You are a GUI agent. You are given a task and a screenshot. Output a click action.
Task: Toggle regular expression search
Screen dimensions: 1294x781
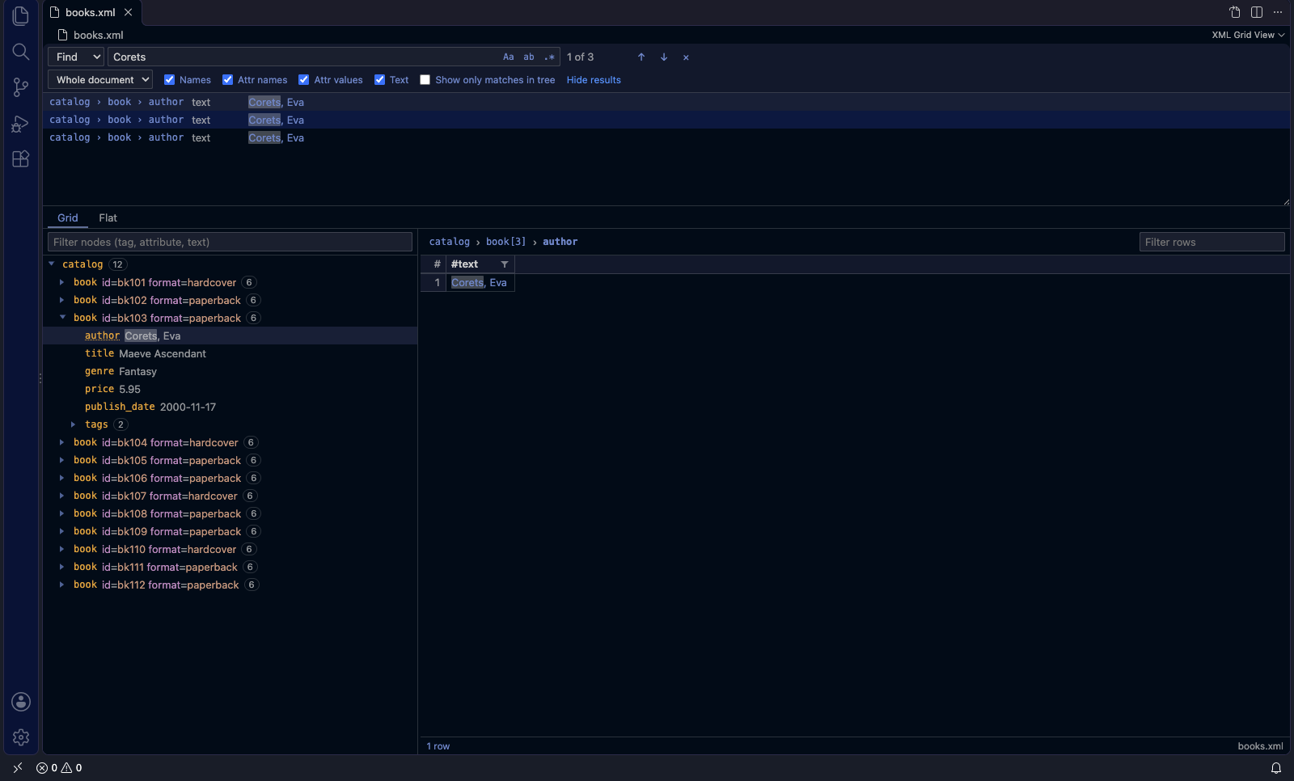[x=550, y=57]
